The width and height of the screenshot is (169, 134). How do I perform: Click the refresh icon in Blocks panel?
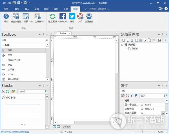point(8,92)
